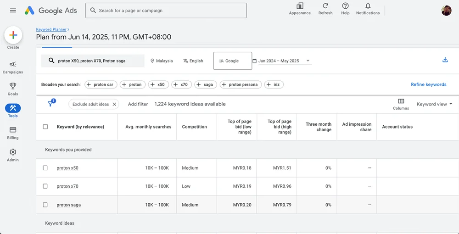Click the search for a page or campaign field
Viewport: 459px width, 234px height.
pos(166,11)
